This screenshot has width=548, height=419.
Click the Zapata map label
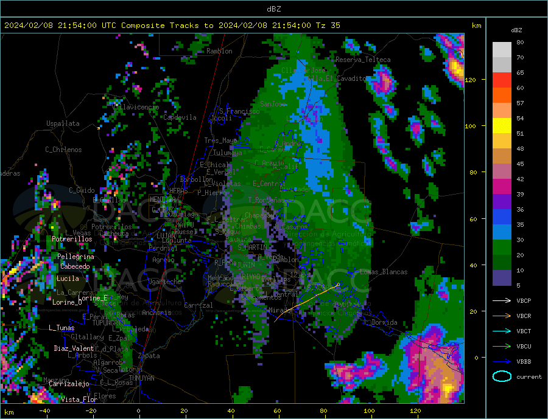[x=149, y=356]
